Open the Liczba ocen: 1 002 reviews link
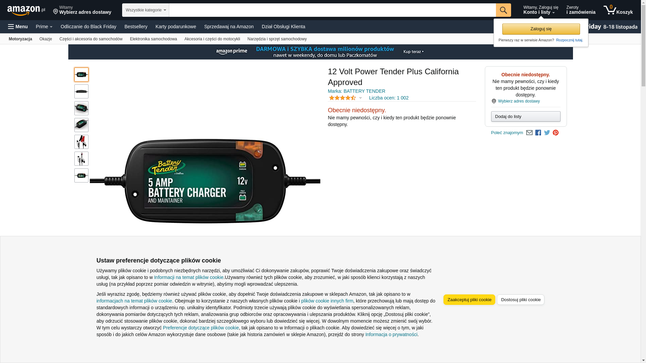Image resolution: width=646 pixels, height=363 pixels. (389, 98)
